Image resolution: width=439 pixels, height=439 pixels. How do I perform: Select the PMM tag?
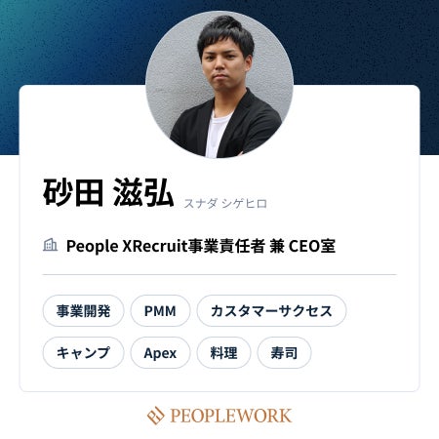(x=160, y=311)
